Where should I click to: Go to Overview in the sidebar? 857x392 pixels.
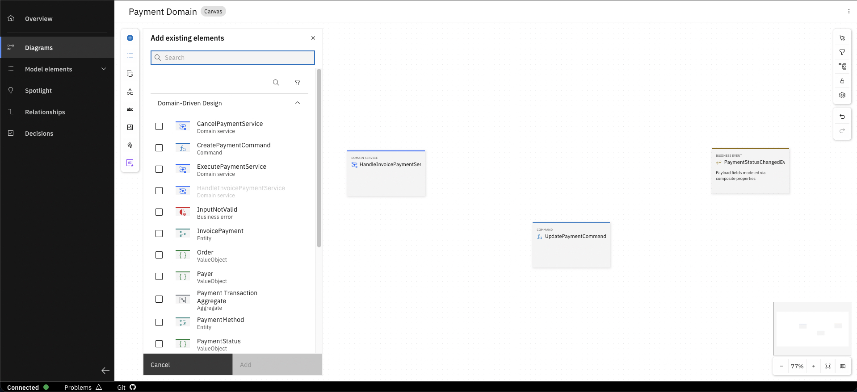(x=57, y=19)
